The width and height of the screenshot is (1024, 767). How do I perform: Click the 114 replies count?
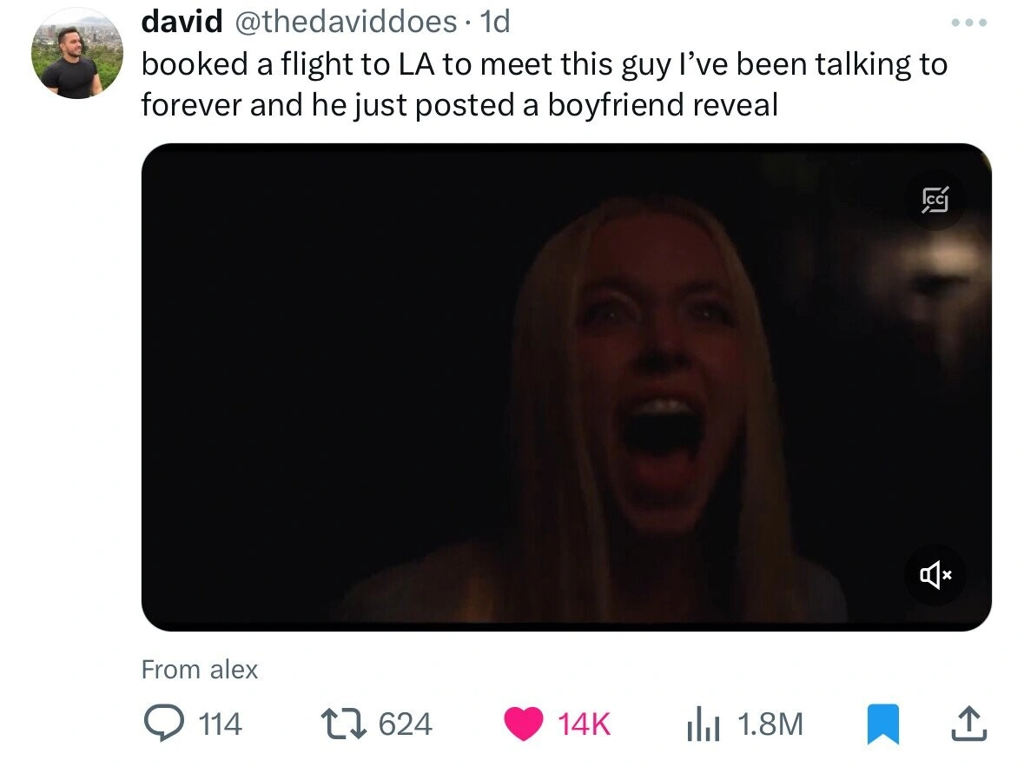coord(220,724)
